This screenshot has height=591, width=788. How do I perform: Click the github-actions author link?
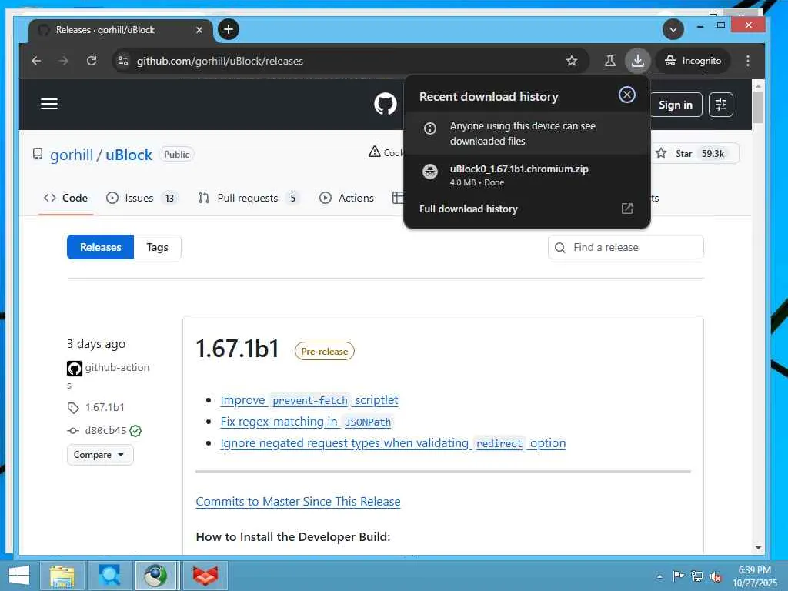117,367
